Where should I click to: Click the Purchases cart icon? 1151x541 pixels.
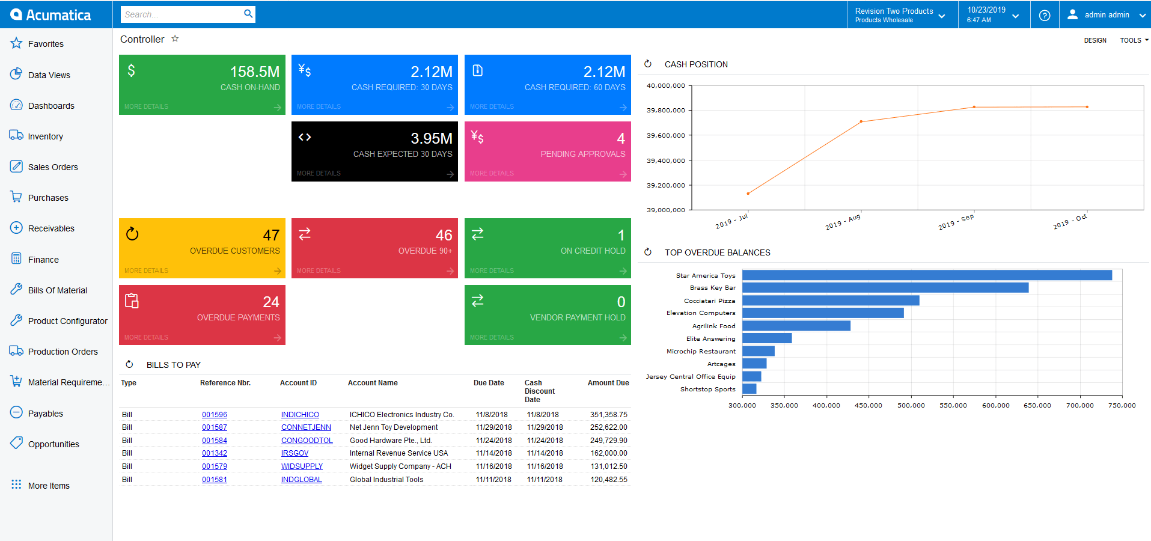point(16,197)
